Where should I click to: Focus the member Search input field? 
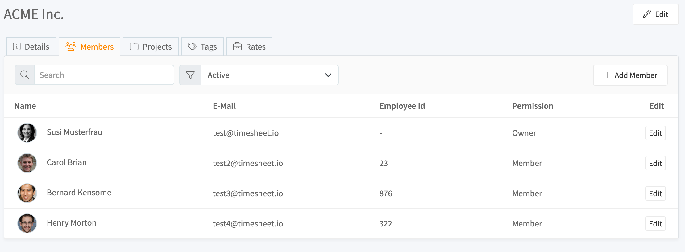[104, 75]
